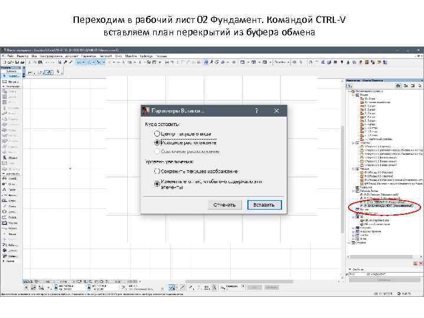This screenshot has width=424, height=318.
Task: Select the Polyline (Полилиния) tool
Action: (x=11, y=217)
